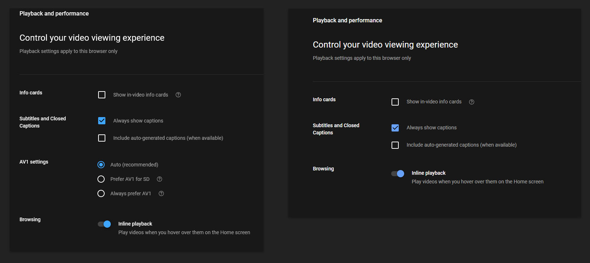Click the Inline playback label text in right panel
The height and width of the screenshot is (263, 590).
[428, 173]
